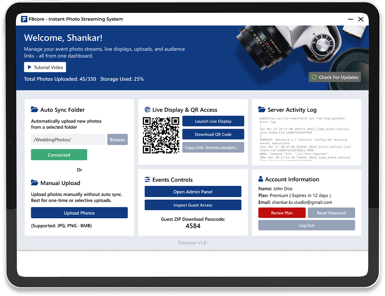Play the Tutorial Video
The width and height of the screenshot is (385, 296).
click(x=45, y=67)
